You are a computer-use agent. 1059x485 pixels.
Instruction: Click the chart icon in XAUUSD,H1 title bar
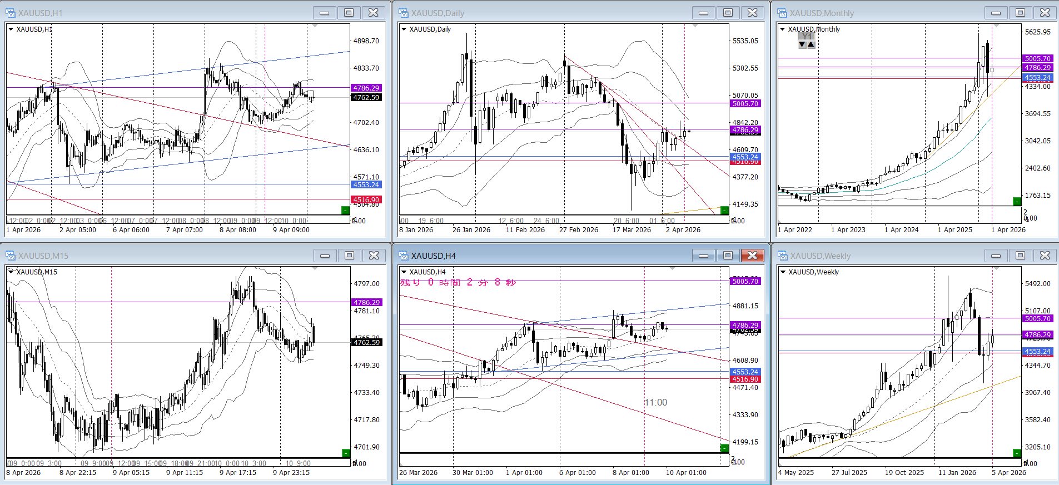tap(11, 13)
